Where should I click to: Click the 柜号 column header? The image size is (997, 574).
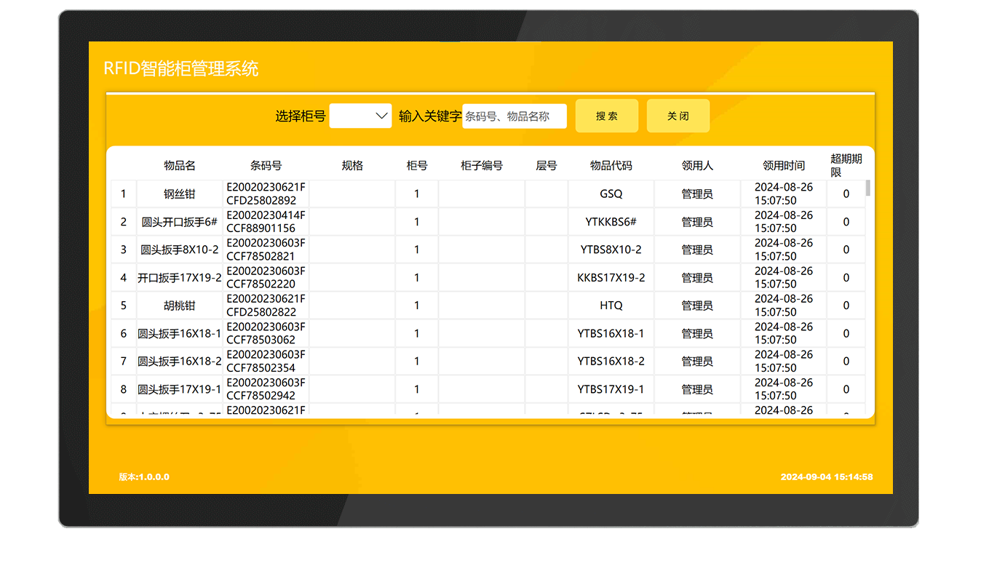416,166
